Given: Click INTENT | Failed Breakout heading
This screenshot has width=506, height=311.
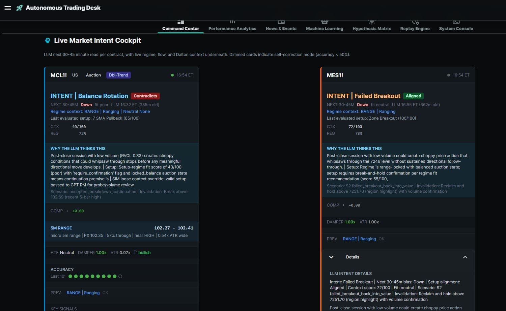Looking at the screenshot, I should pos(364,96).
